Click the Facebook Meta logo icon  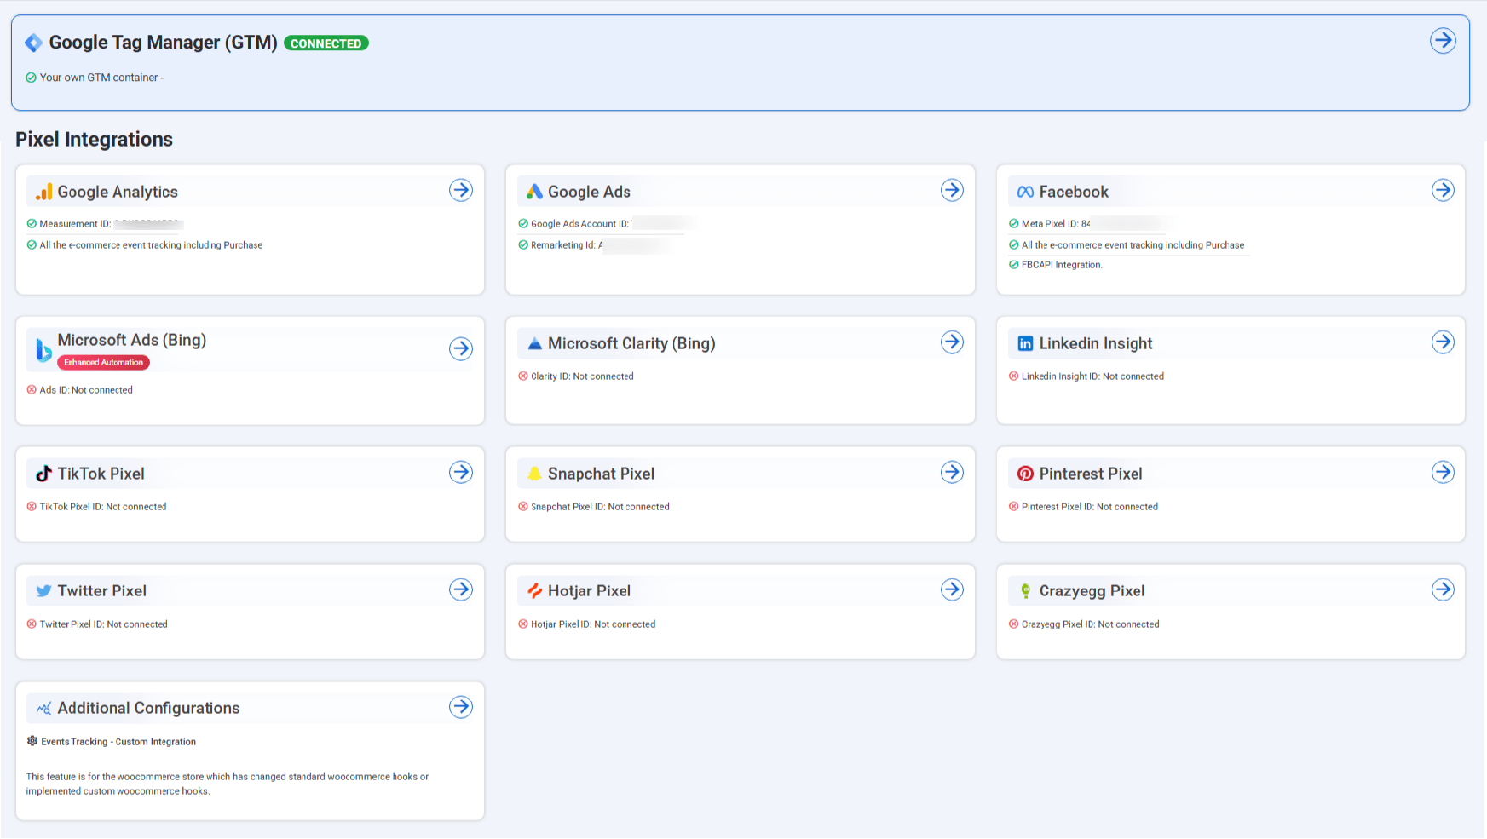tap(1025, 193)
